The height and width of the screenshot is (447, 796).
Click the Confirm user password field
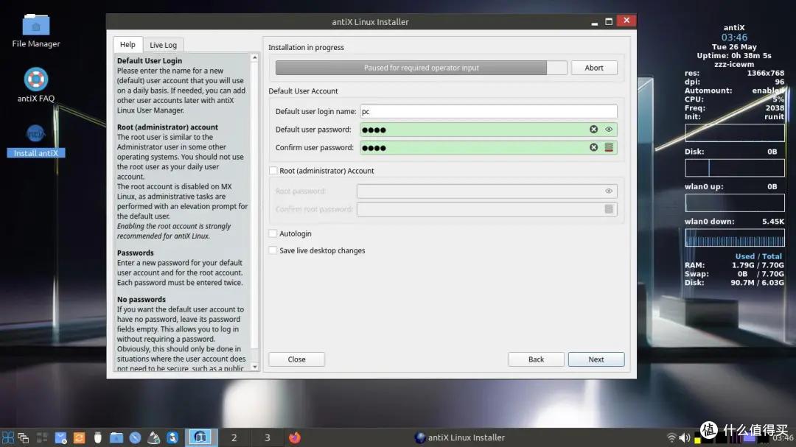click(x=489, y=147)
